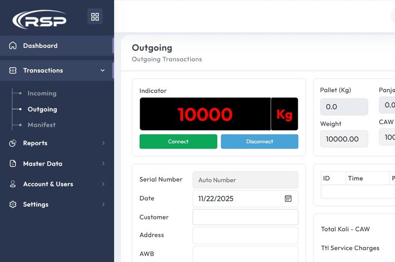Click the Indicator label
Viewport: 395px width, 262px height.
tap(153, 91)
